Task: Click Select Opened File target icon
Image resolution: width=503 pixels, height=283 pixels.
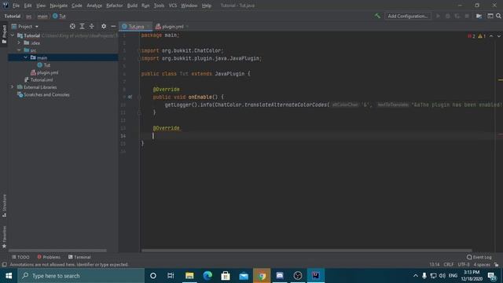Action: (x=72, y=26)
